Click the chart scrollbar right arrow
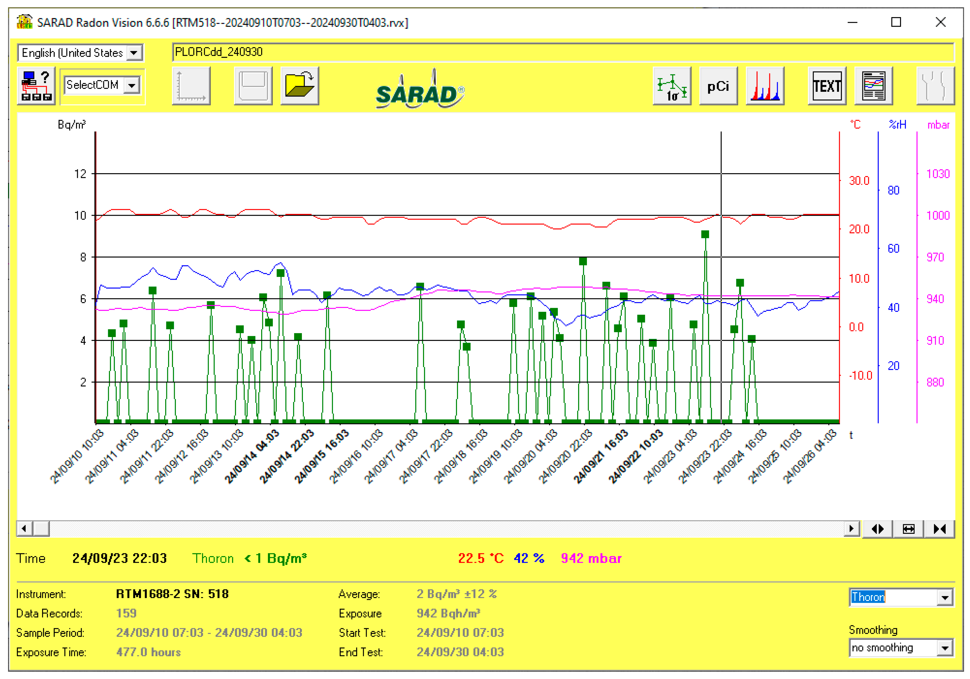Viewport: 970px width, 679px height. point(851,529)
